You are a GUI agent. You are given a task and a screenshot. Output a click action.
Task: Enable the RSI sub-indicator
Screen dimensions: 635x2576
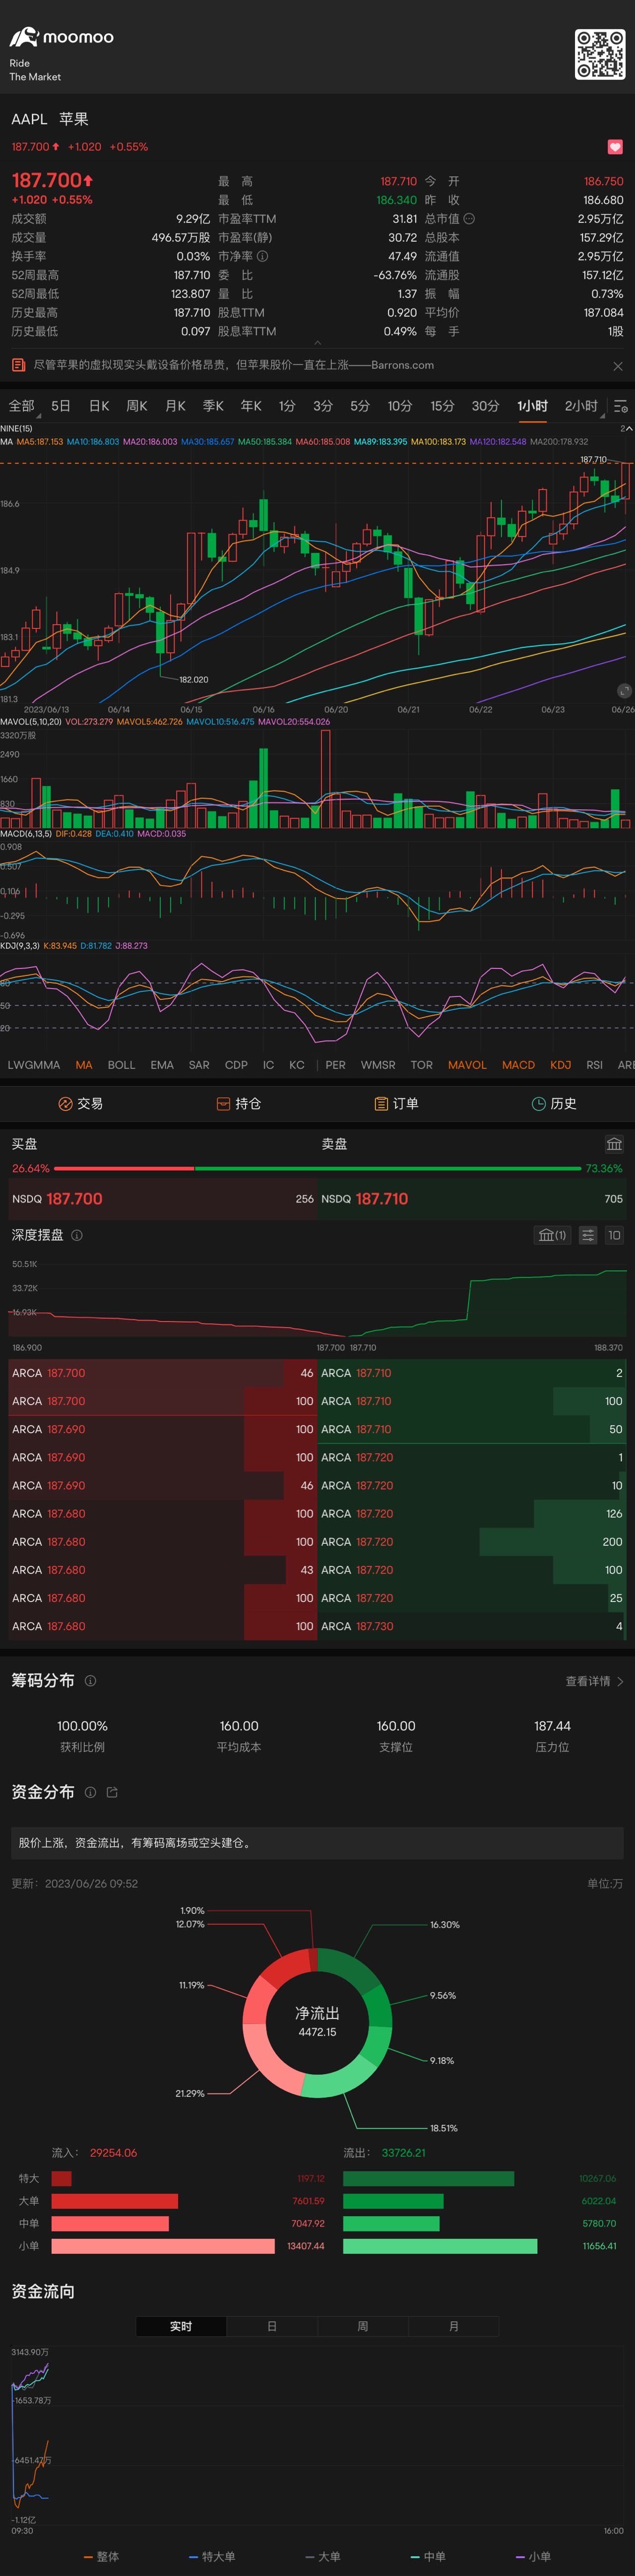pyautogui.click(x=594, y=1065)
